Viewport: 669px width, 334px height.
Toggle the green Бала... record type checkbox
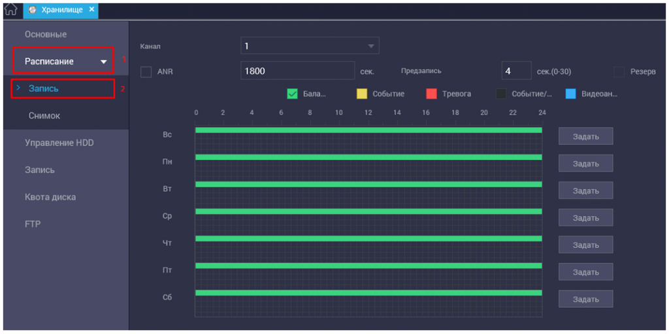tap(293, 93)
